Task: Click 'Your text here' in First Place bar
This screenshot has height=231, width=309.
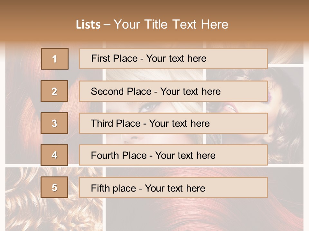Action: 176,58
